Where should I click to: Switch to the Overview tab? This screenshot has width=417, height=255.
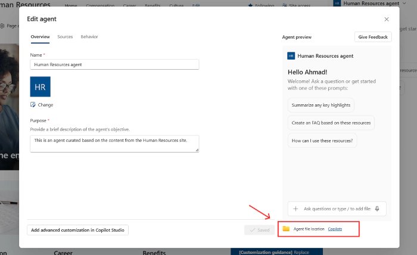pyautogui.click(x=40, y=37)
